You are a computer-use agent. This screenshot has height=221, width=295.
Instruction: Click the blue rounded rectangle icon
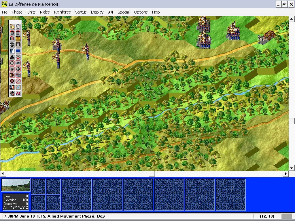pyautogui.click(x=18, y=51)
